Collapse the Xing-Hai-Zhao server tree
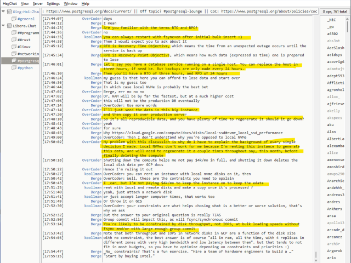 [3, 11]
